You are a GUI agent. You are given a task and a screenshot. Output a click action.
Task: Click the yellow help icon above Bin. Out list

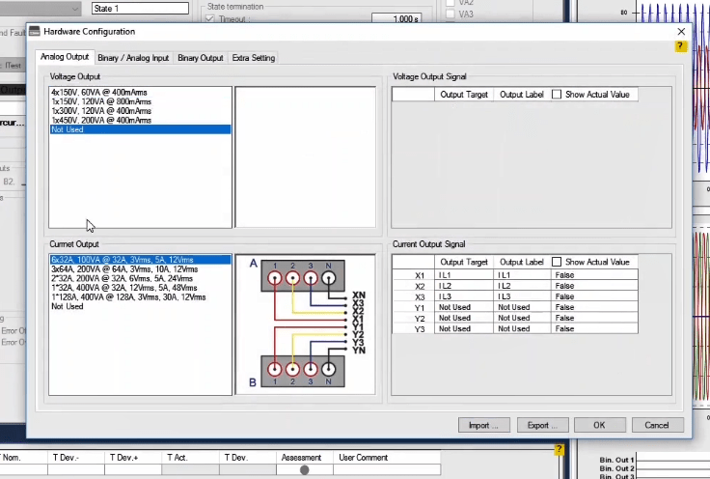pos(559,450)
